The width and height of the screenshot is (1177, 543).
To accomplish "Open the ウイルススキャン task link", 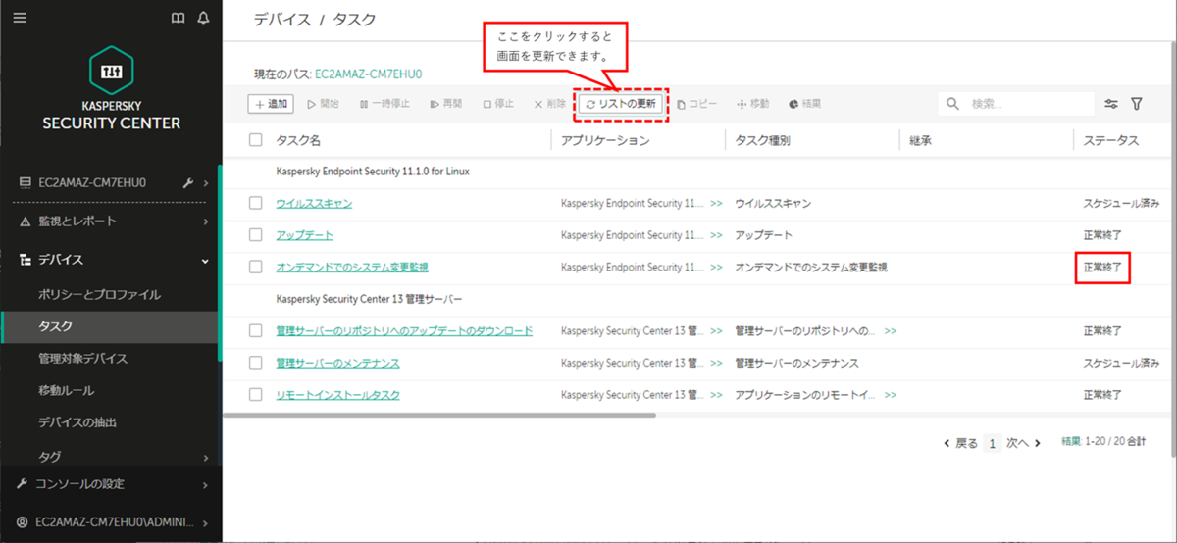I will (314, 203).
